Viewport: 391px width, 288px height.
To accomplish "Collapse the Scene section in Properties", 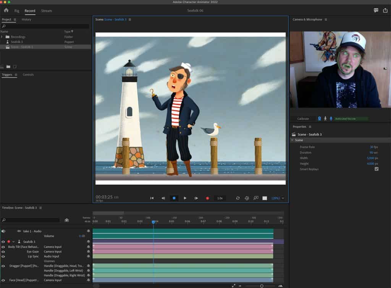I will click(292, 140).
